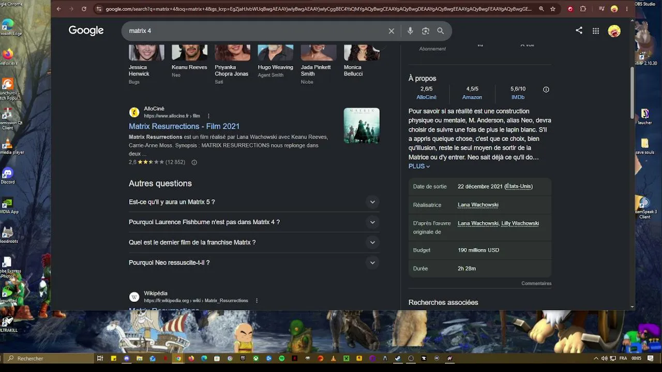The width and height of the screenshot is (662, 372).
Task: Open the Chrome three-dot menu
Action: pos(627,9)
